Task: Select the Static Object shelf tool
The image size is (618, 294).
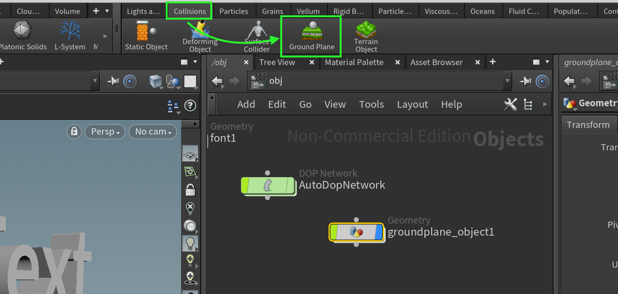Action: point(146,36)
